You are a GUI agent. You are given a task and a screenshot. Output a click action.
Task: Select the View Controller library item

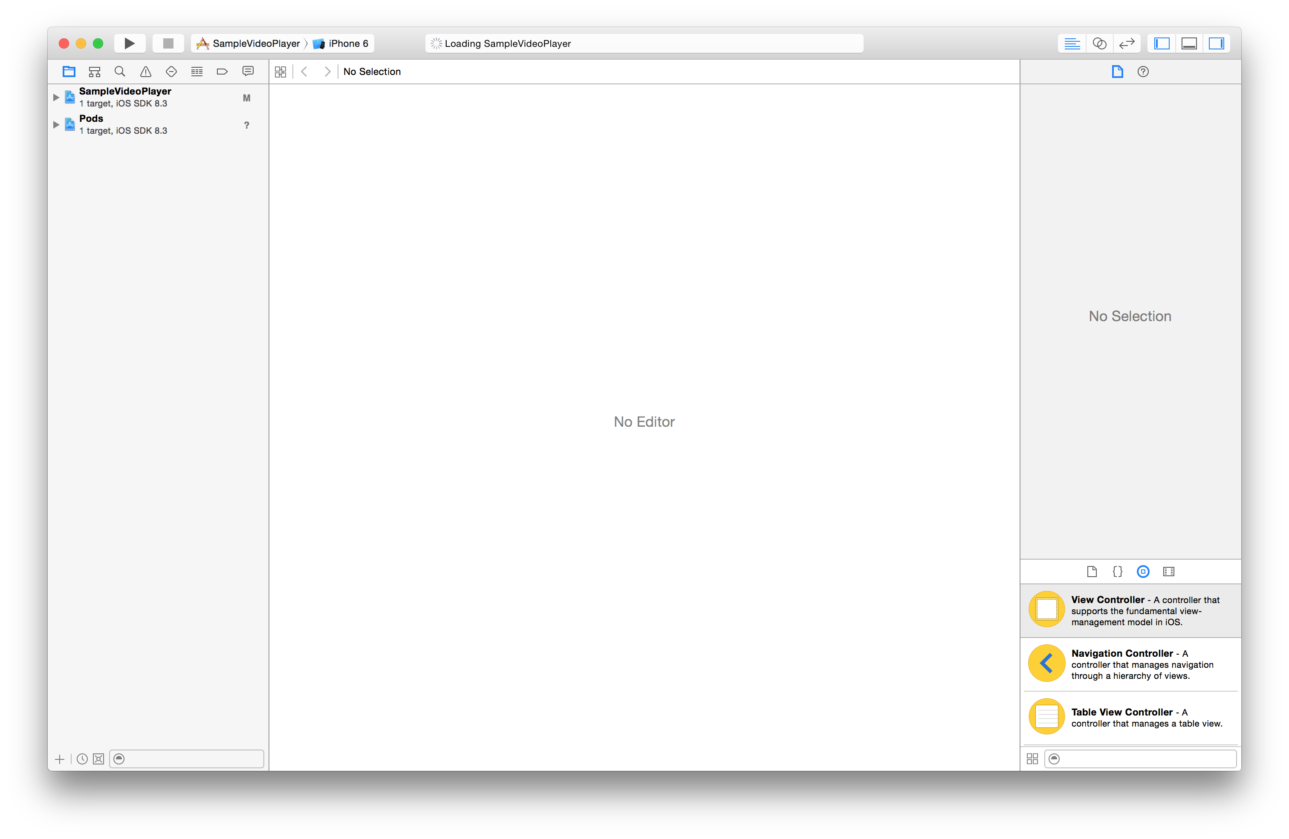pyautogui.click(x=1130, y=611)
